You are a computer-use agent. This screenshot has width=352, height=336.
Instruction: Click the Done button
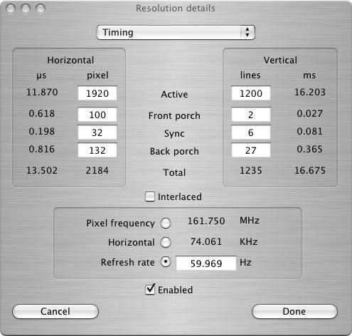294,311
